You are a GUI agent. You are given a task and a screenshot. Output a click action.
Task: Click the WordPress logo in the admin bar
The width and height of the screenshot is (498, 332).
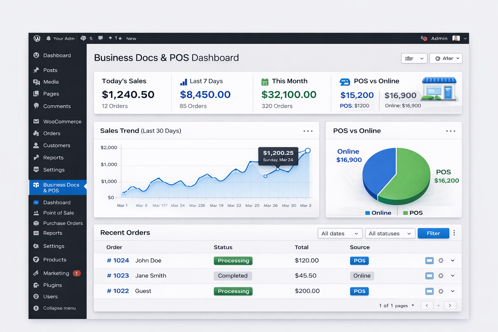point(37,38)
